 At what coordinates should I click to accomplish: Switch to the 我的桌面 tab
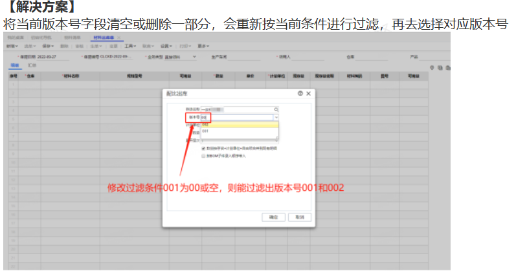point(16,38)
